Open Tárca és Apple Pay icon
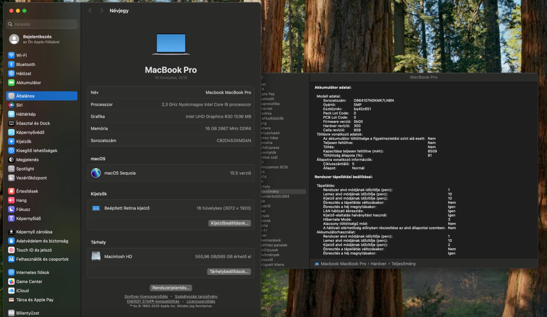 (x=11, y=300)
